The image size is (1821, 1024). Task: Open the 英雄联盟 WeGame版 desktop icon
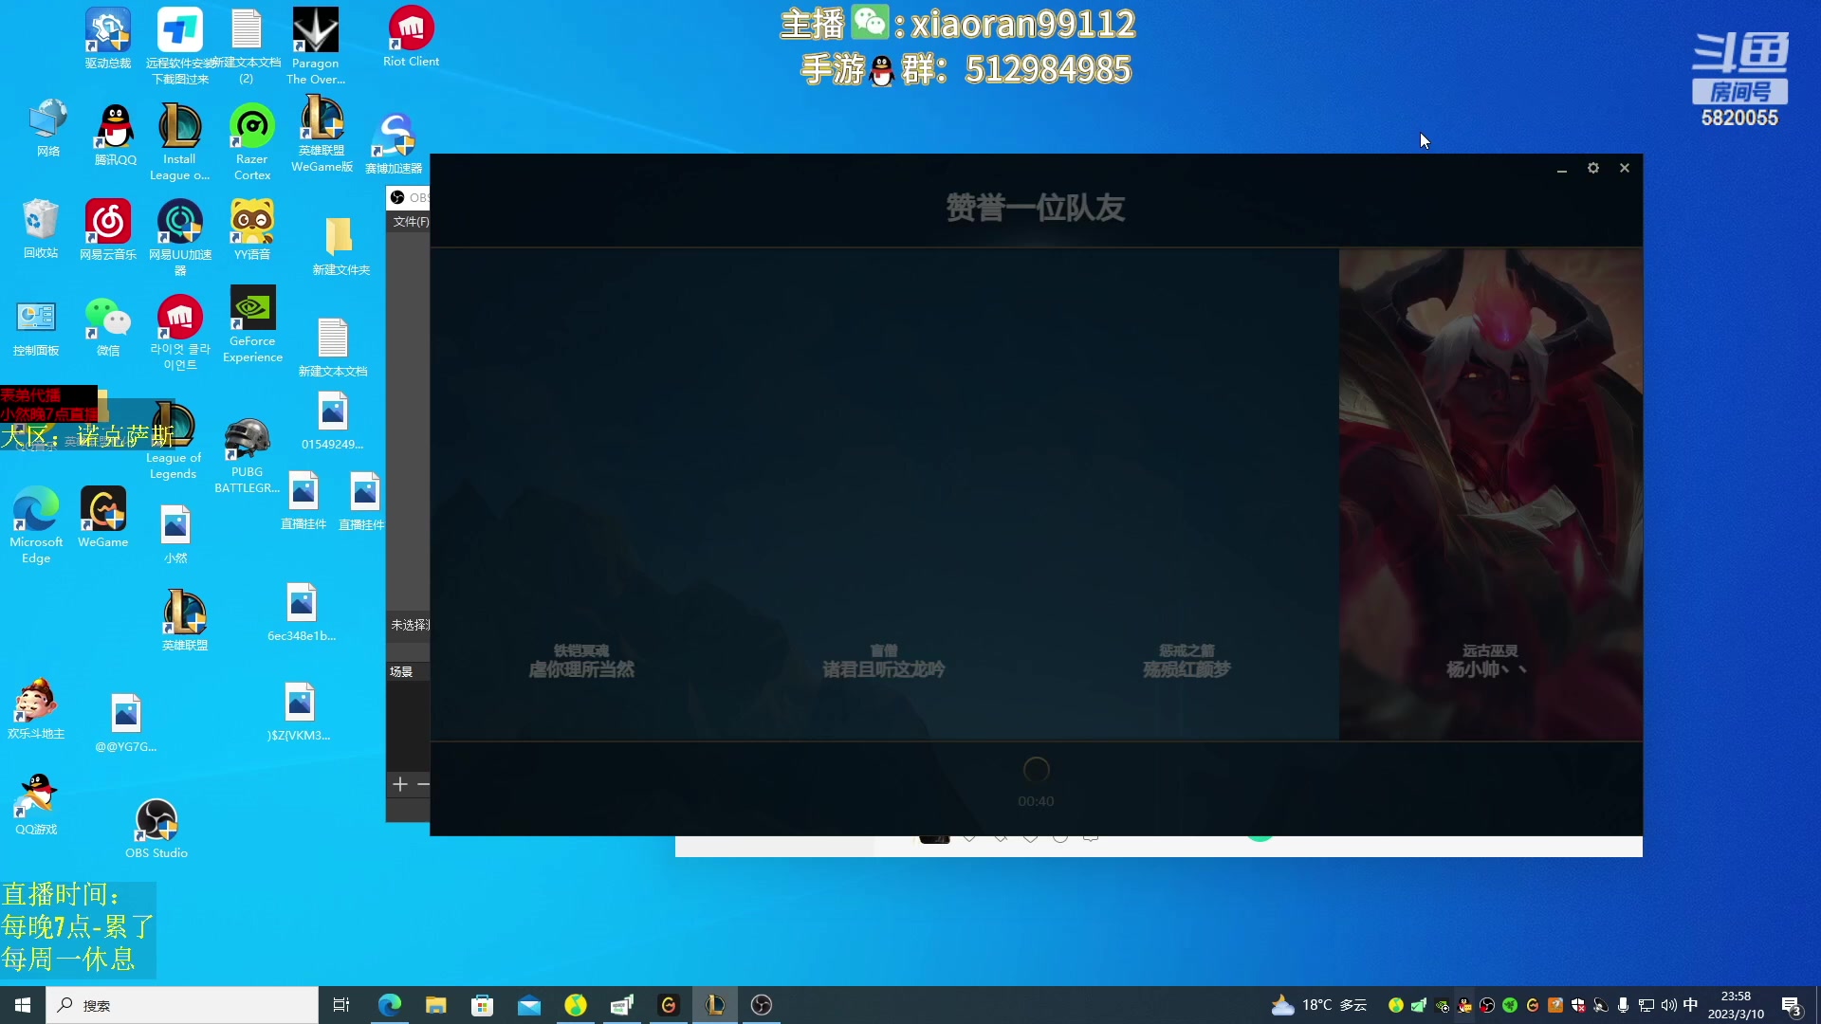[322, 136]
